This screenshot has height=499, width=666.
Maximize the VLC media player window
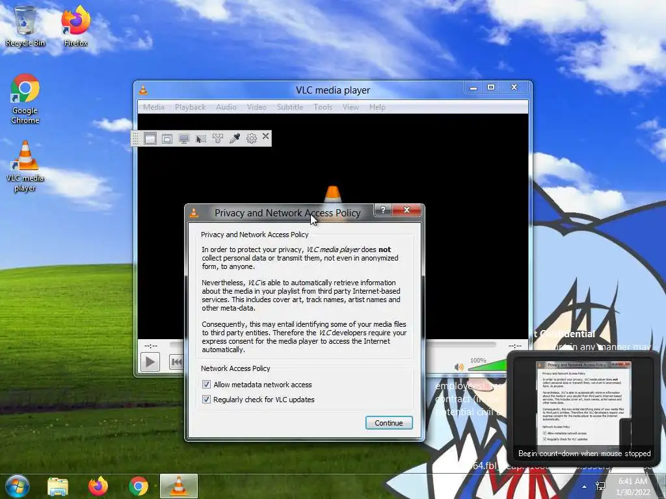(491, 88)
